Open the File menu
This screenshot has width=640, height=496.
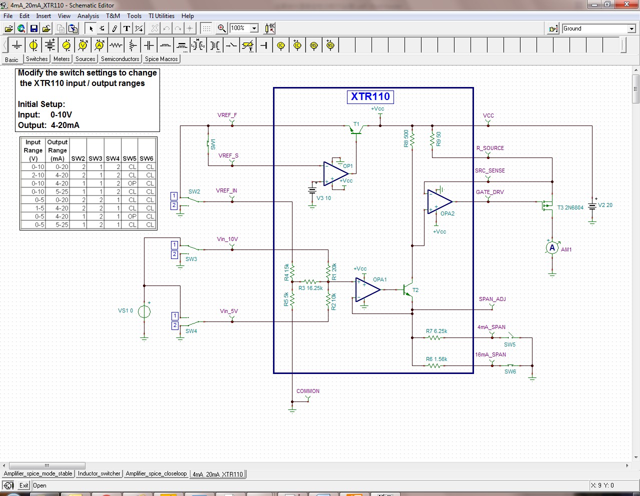[x=8, y=16]
